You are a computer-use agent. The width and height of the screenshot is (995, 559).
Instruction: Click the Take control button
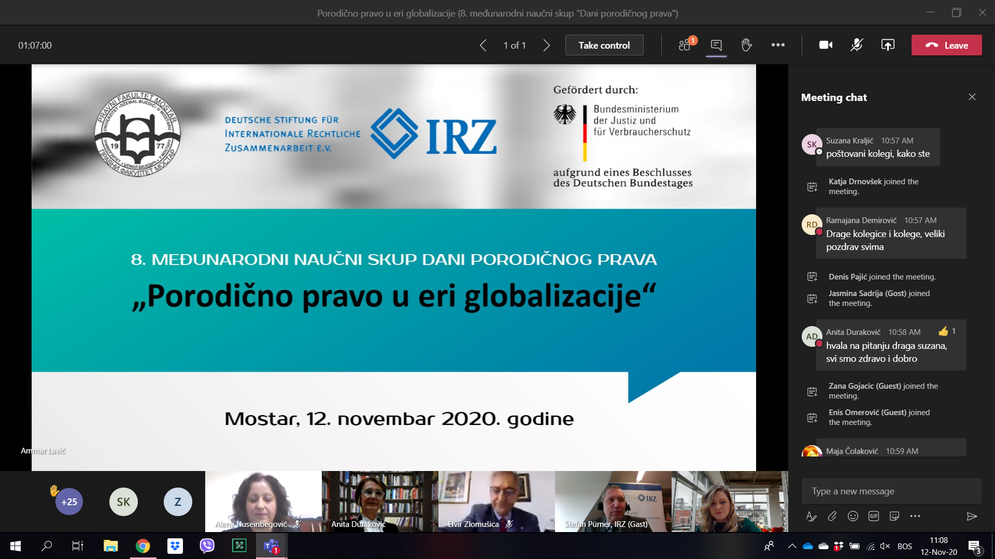point(604,45)
